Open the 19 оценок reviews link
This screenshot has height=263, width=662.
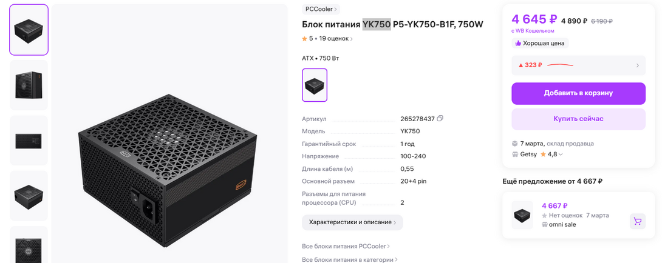coord(335,39)
